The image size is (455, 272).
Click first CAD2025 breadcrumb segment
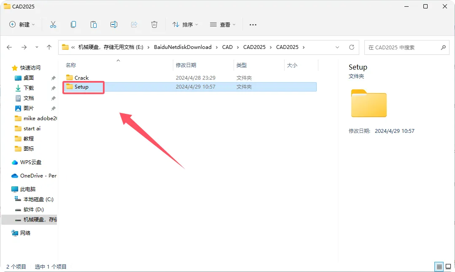coord(254,47)
